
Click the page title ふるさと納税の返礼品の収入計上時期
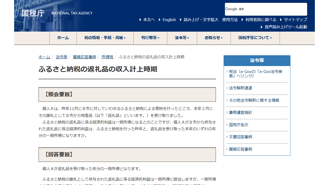click(x=98, y=69)
